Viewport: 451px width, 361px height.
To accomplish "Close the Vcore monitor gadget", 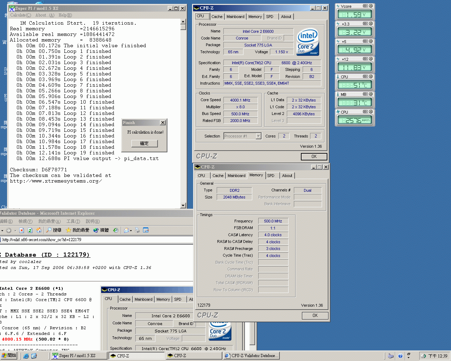I will [x=371, y=6].
